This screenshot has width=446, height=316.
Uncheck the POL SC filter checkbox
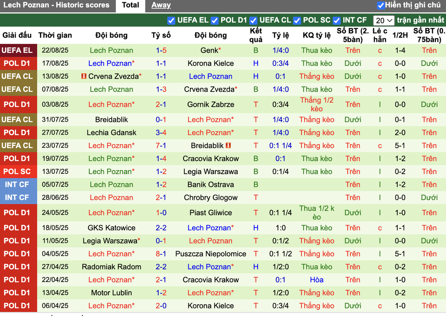click(x=297, y=21)
